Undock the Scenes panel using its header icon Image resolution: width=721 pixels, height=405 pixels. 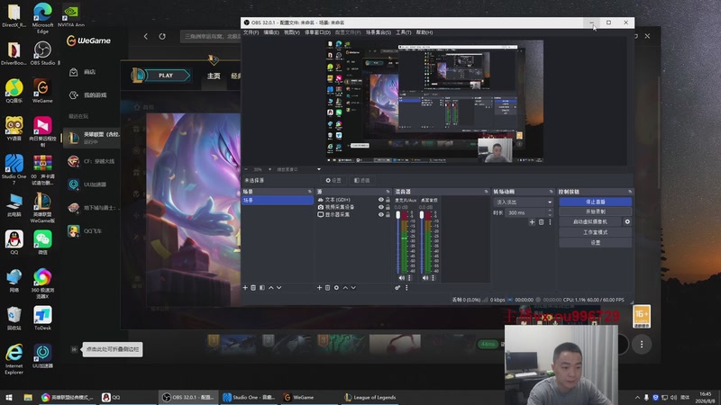click(309, 192)
